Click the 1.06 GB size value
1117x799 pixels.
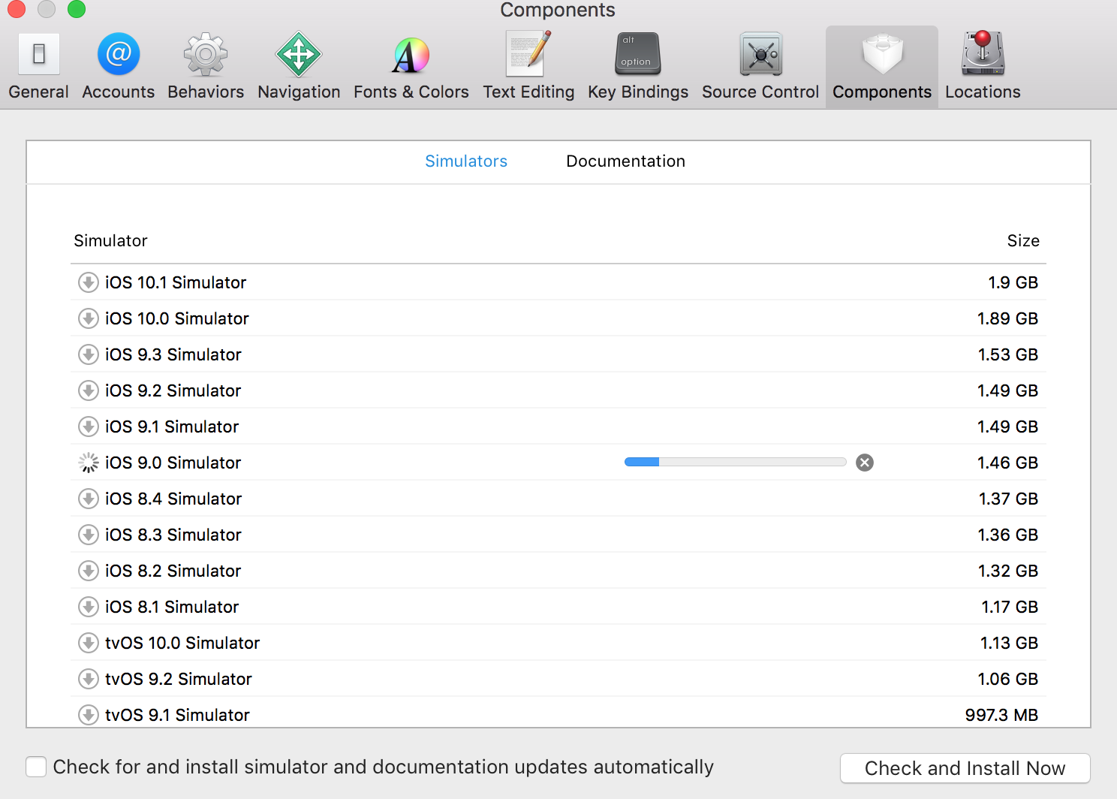pyautogui.click(x=1007, y=680)
